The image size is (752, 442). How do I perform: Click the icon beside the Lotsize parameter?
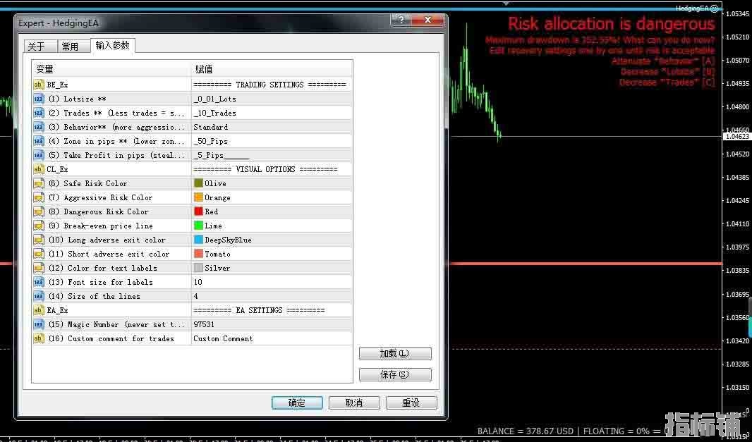point(39,99)
